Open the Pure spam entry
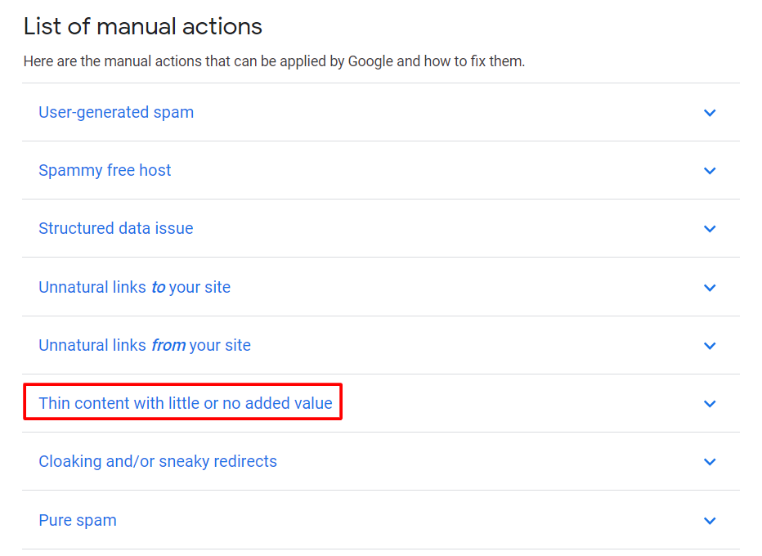This screenshot has width=762, height=556. pos(78,520)
